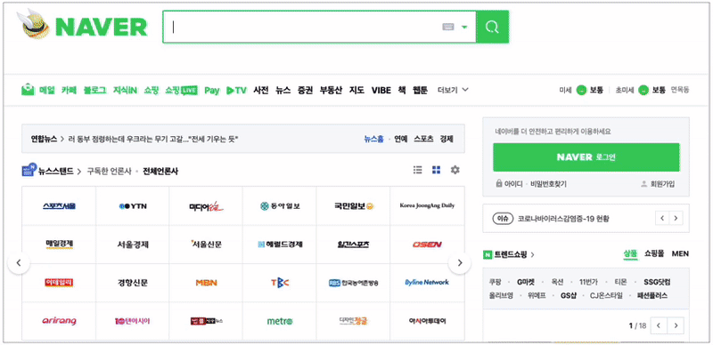This screenshot has width=713, height=345.
Task: Open the on-screen keyboard icon in search box
Action: point(448,28)
